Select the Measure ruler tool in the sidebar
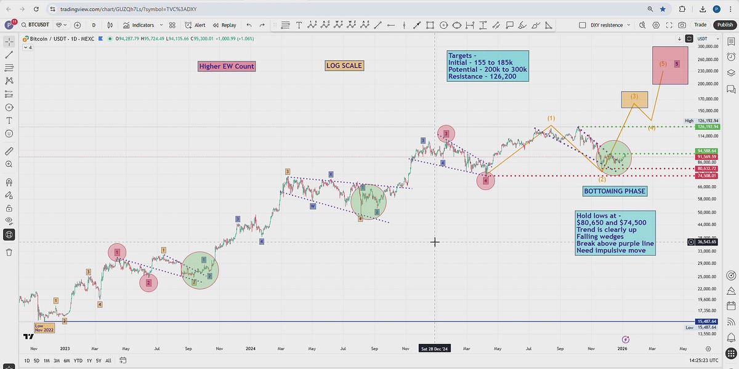The width and height of the screenshot is (739, 369). tap(9, 150)
